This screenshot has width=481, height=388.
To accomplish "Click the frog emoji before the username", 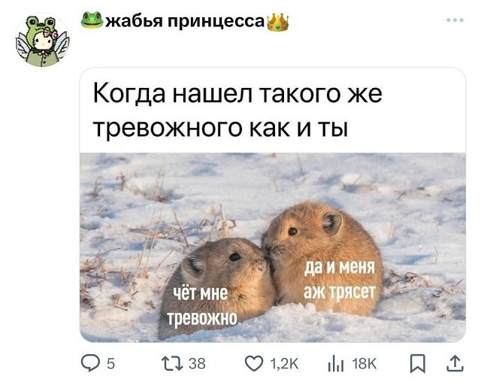I will [92, 20].
